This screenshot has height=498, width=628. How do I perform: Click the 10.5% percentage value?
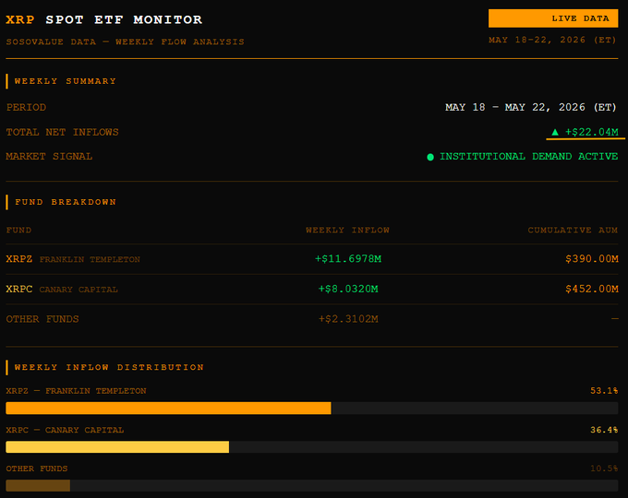[x=604, y=468]
